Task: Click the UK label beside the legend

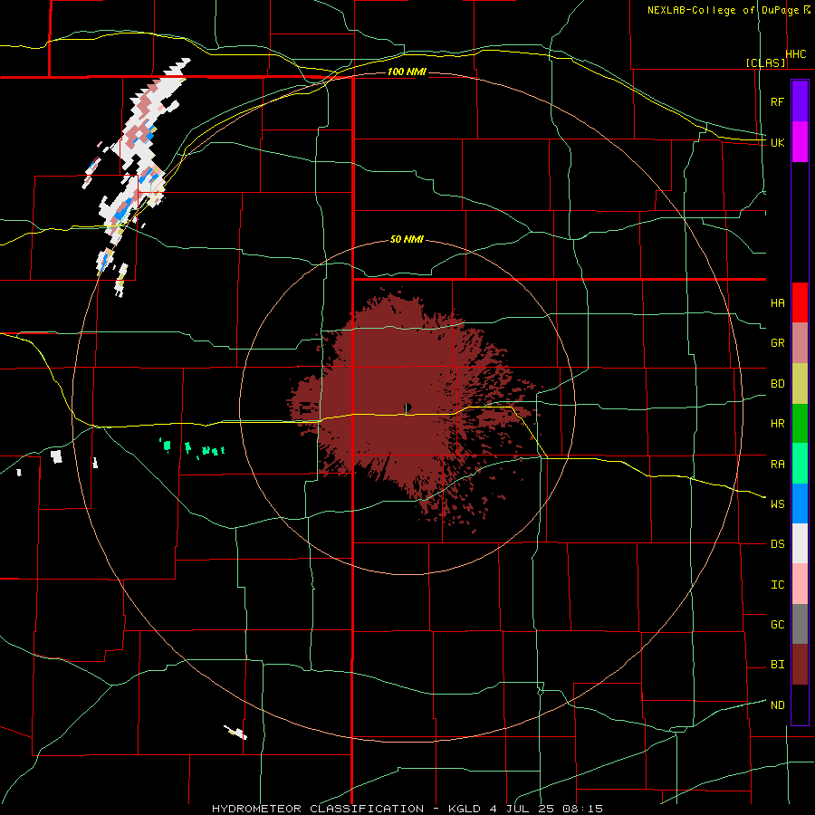Action: coord(777,142)
